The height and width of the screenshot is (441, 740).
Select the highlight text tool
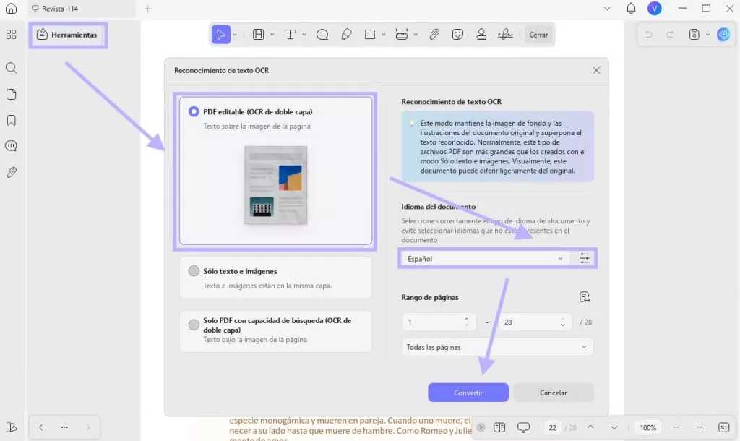pyautogui.click(x=258, y=35)
